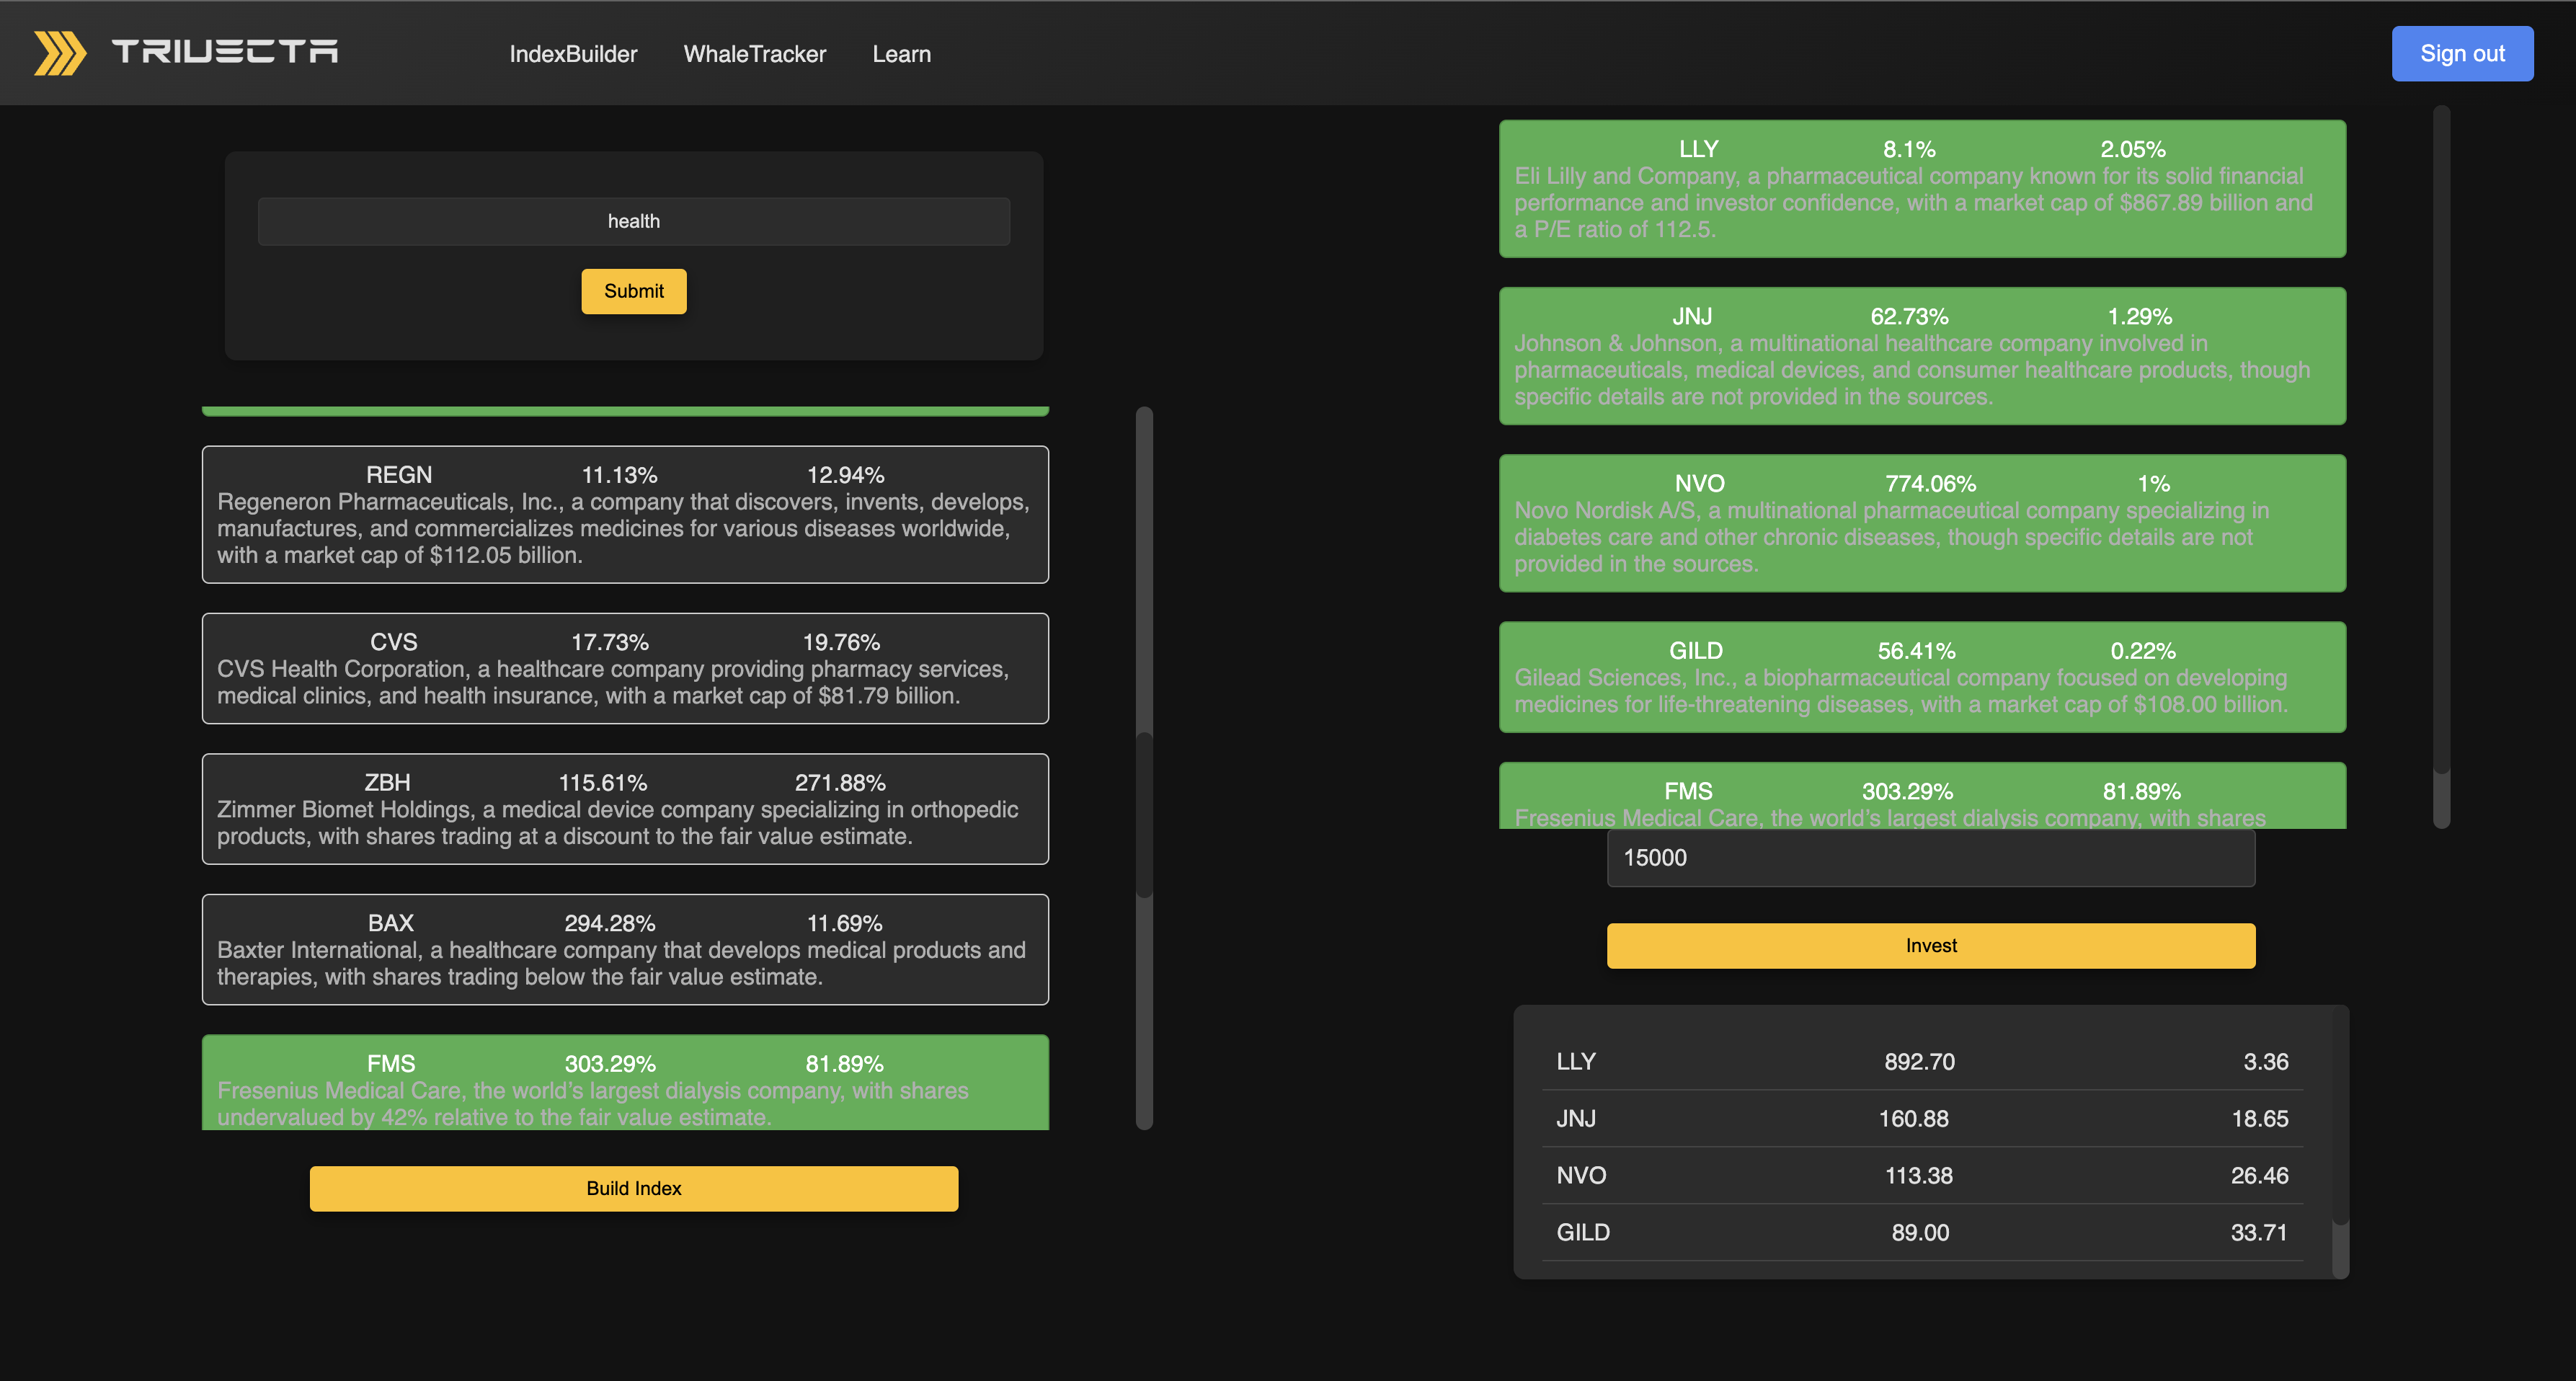
Task: Select the BAX Baxter International card
Action: 625,949
